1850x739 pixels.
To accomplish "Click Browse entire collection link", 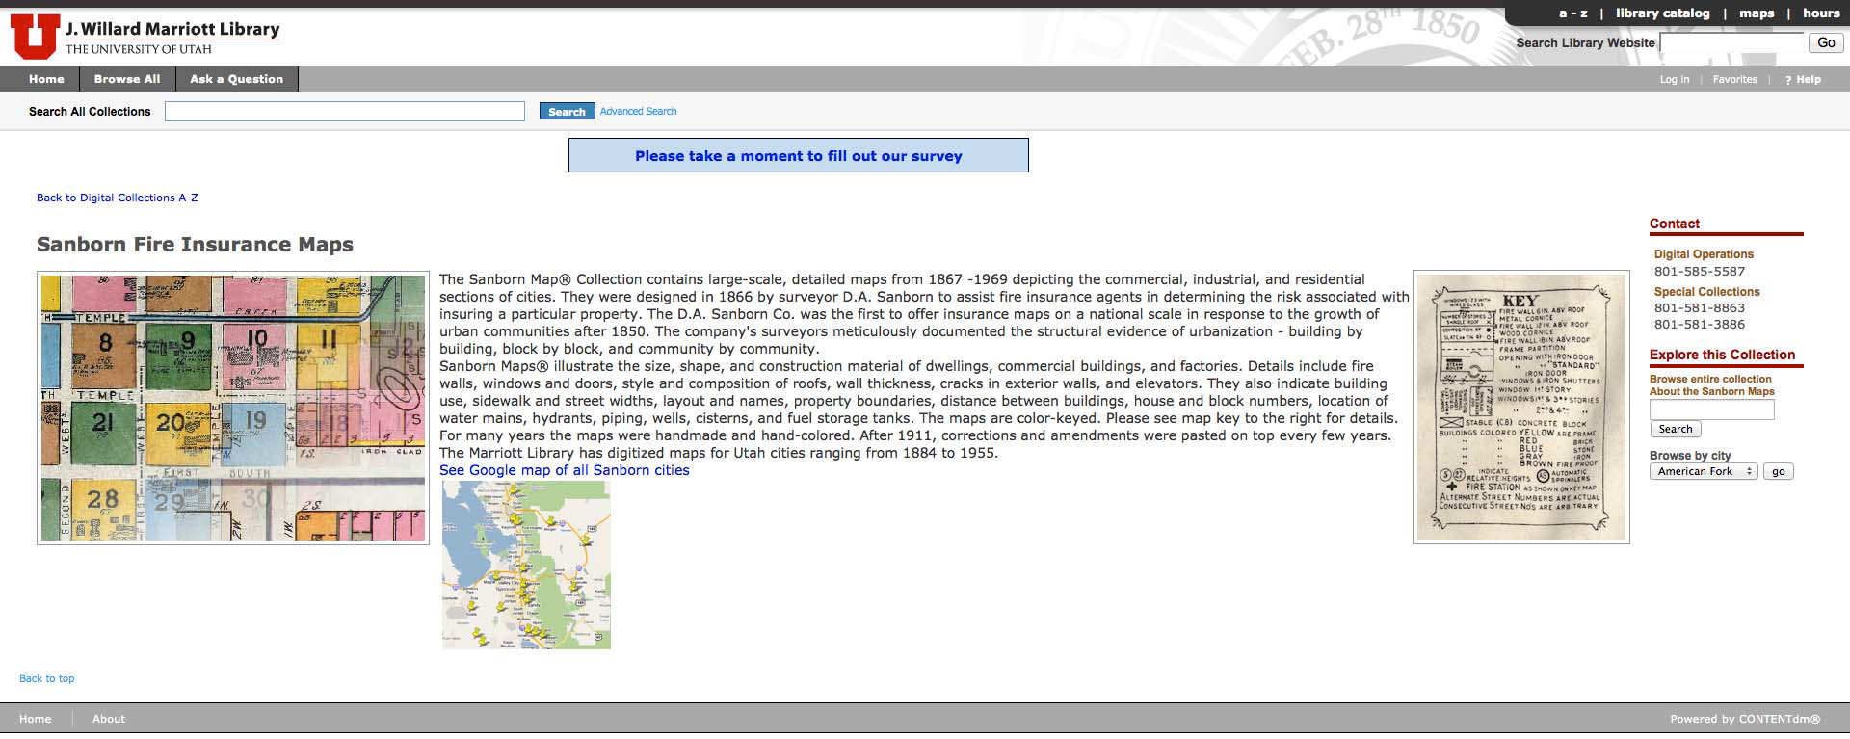I will pos(1710,380).
